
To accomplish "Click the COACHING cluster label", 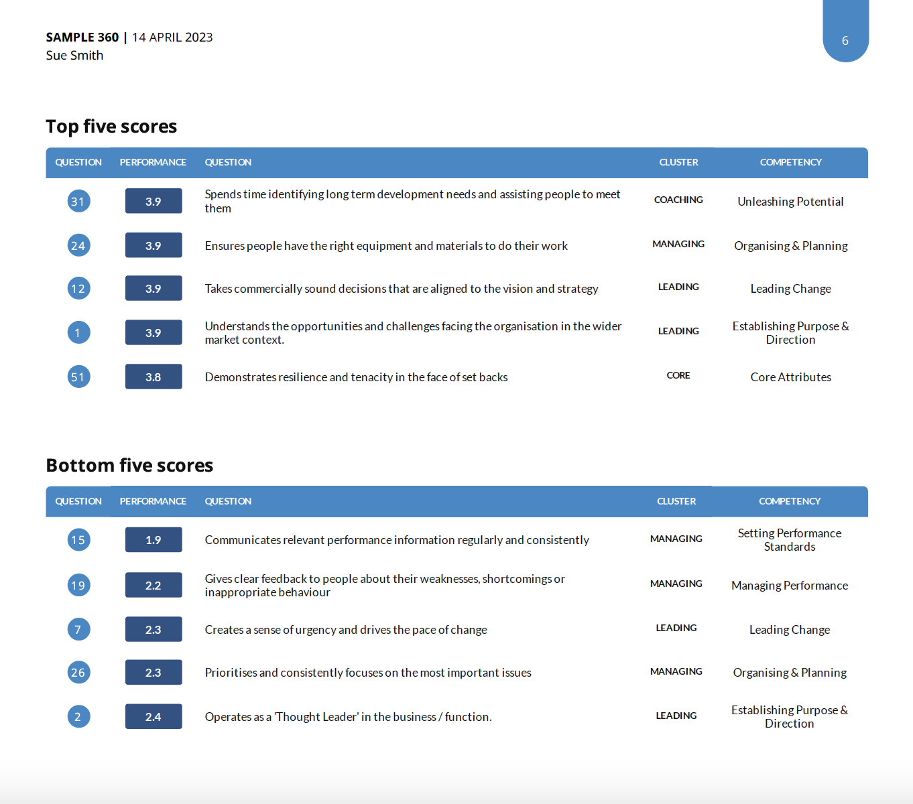I will coord(678,200).
